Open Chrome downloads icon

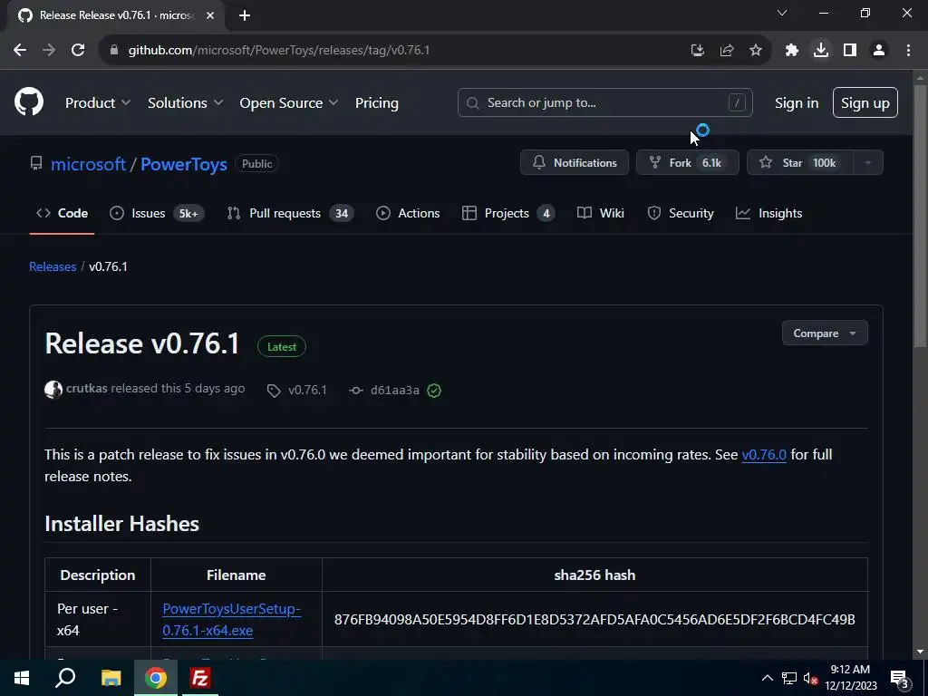point(821,51)
